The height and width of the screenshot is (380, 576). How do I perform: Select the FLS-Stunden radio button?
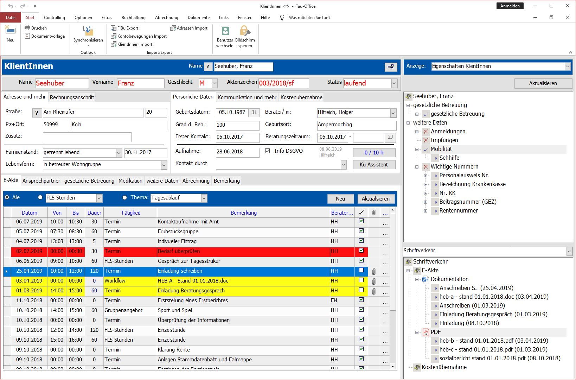tap(40, 198)
